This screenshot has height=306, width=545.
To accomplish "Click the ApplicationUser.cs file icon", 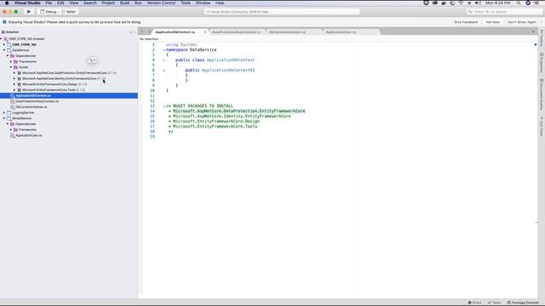I will click(12, 135).
